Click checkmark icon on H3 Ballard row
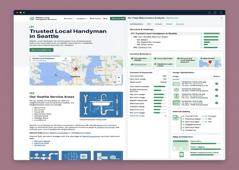Screen dimensions: 239x170 tap(201, 40)
